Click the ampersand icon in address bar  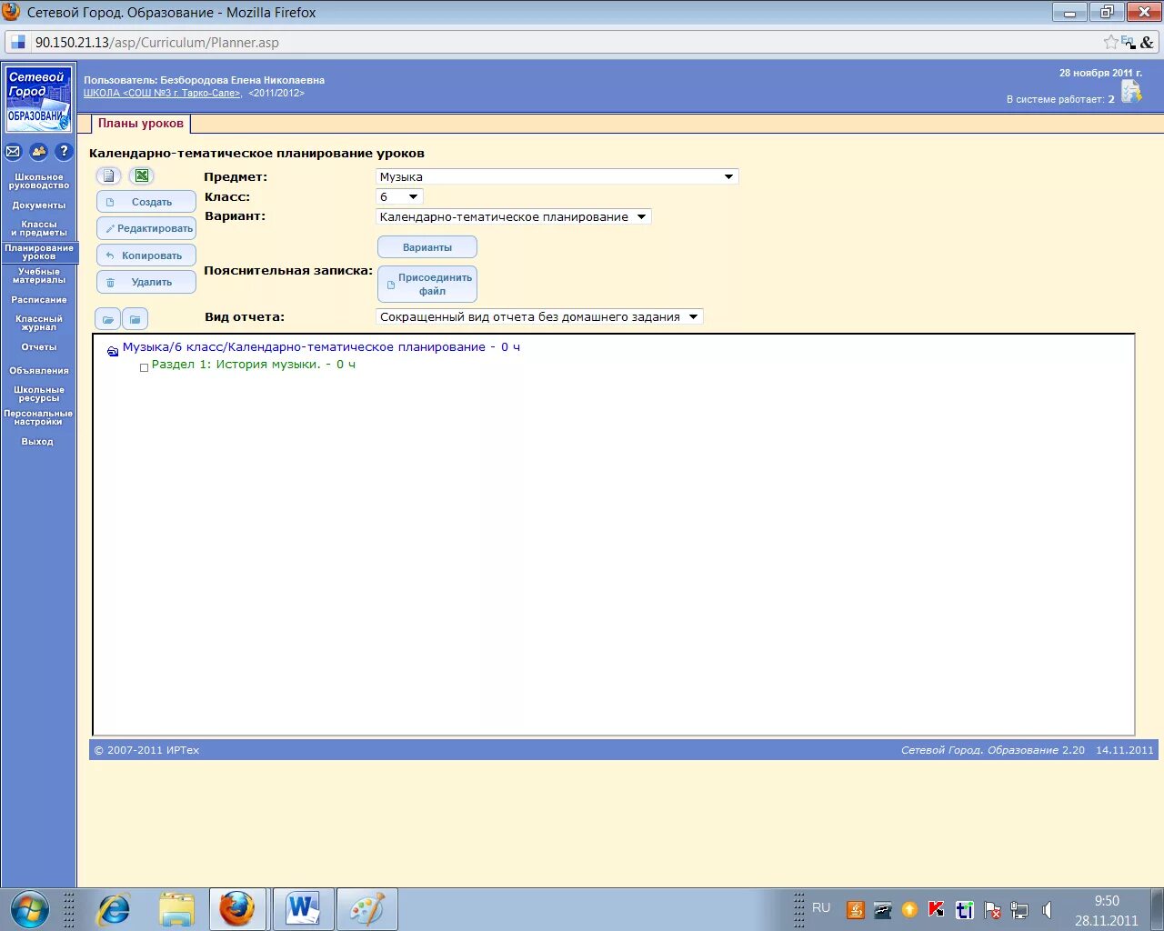pyautogui.click(x=1147, y=42)
